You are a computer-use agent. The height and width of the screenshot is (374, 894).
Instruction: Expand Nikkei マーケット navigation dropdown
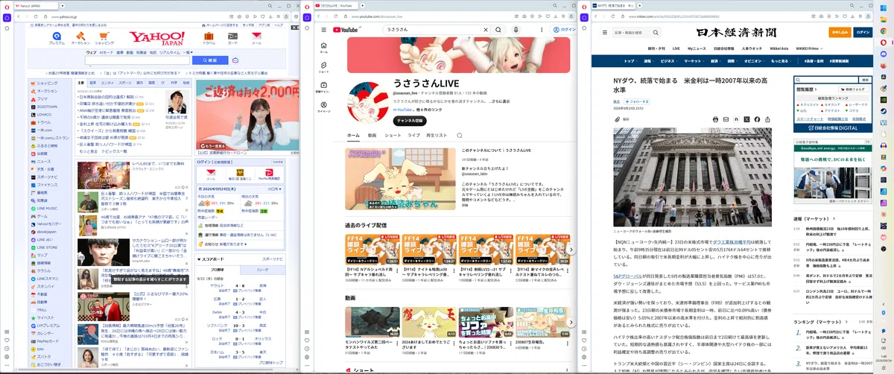pyautogui.click(x=694, y=60)
